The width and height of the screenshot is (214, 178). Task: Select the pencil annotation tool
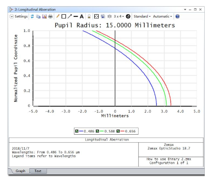pyautogui.click(x=58, y=16)
